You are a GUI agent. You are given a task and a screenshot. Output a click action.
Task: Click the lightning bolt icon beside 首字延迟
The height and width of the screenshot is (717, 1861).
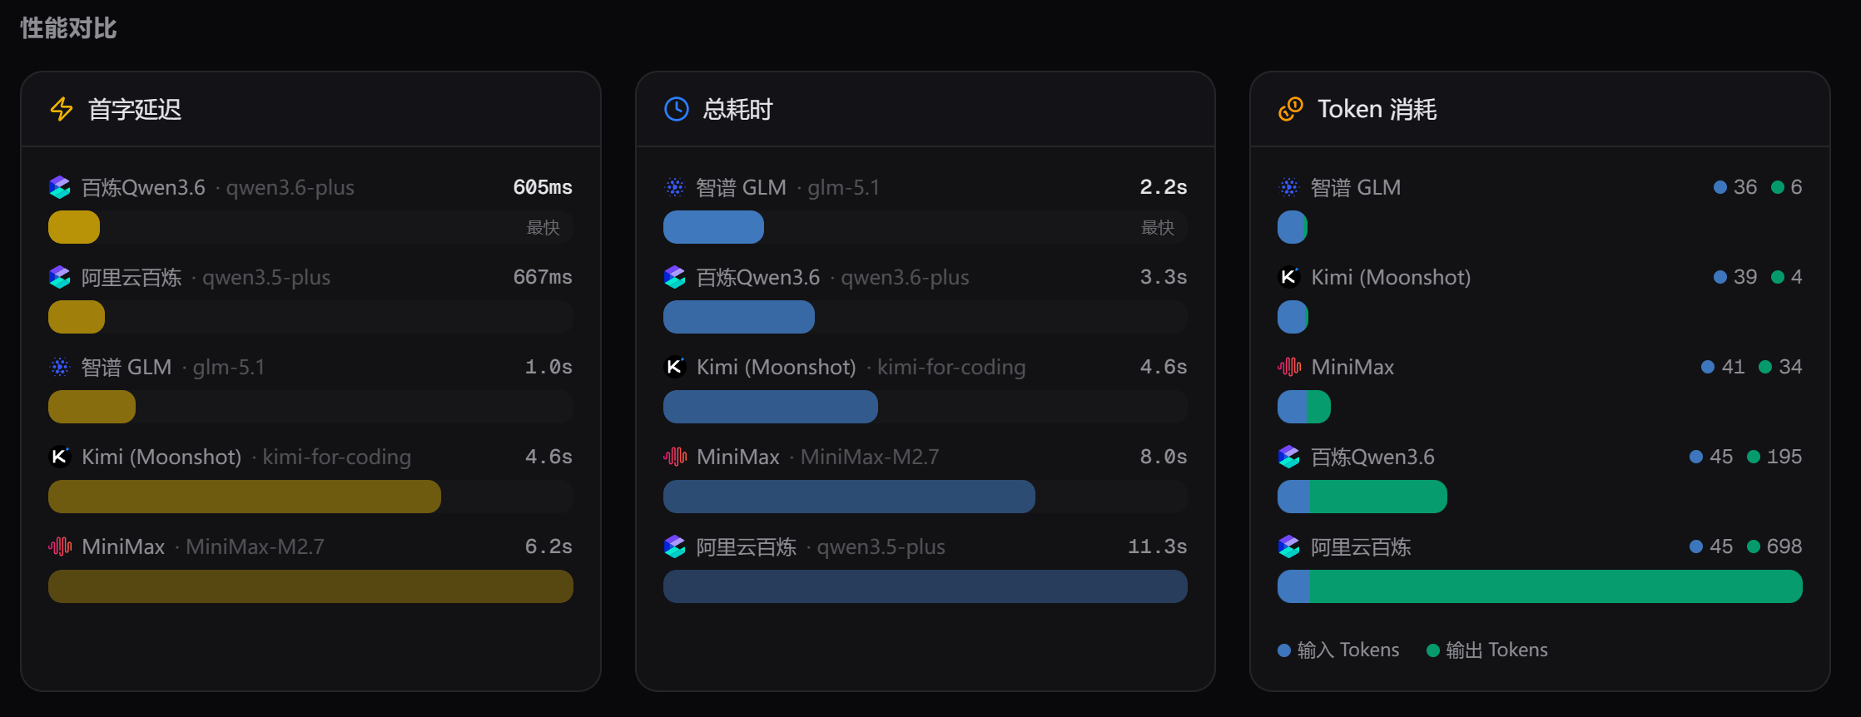pyautogui.click(x=62, y=109)
